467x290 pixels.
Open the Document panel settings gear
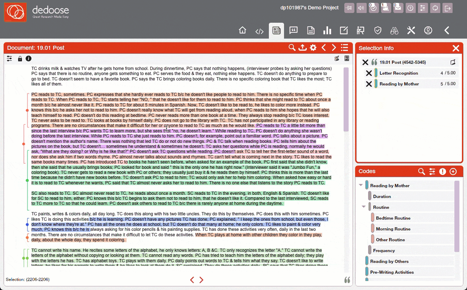tap(313, 47)
